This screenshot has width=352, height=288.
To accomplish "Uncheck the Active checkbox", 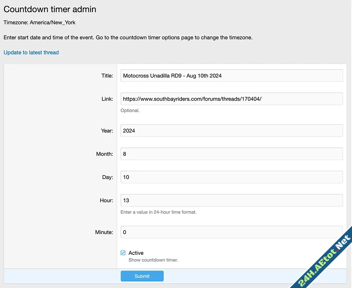I will click(123, 252).
